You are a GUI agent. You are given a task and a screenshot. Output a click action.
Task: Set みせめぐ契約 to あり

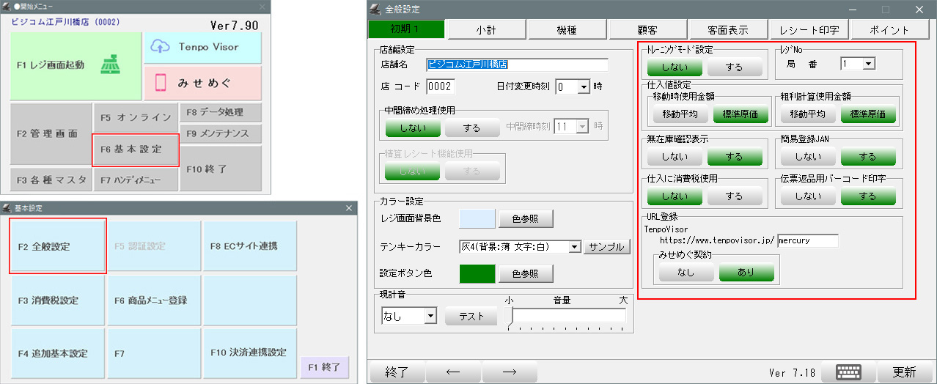746,272
